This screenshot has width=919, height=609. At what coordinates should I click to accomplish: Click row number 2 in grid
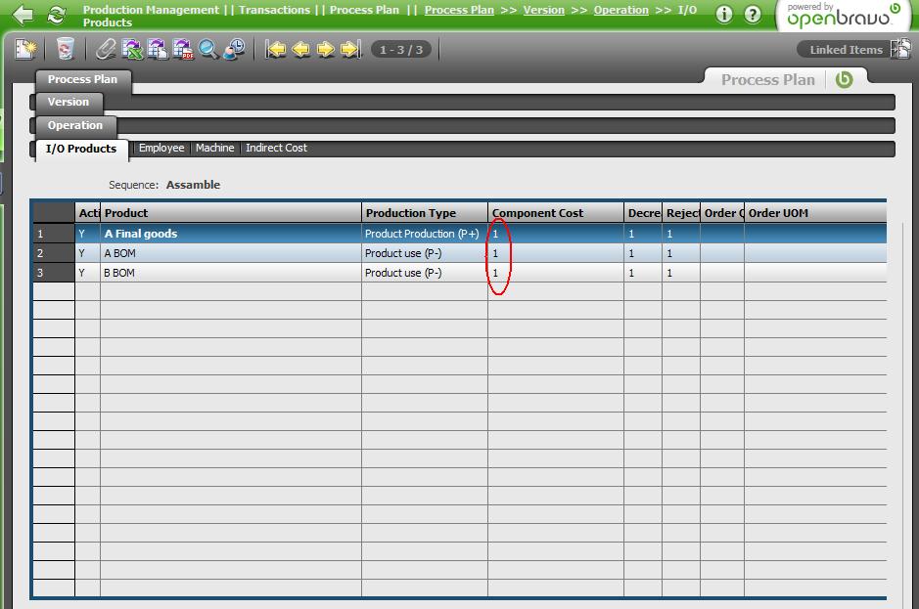point(53,253)
